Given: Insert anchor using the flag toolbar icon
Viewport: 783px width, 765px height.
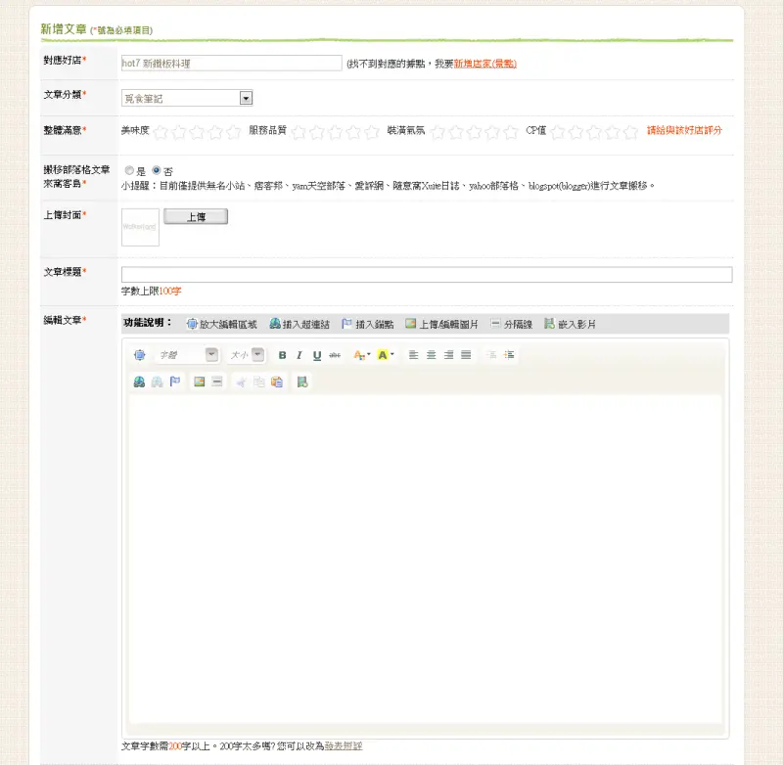Looking at the screenshot, I should point(175,382).
